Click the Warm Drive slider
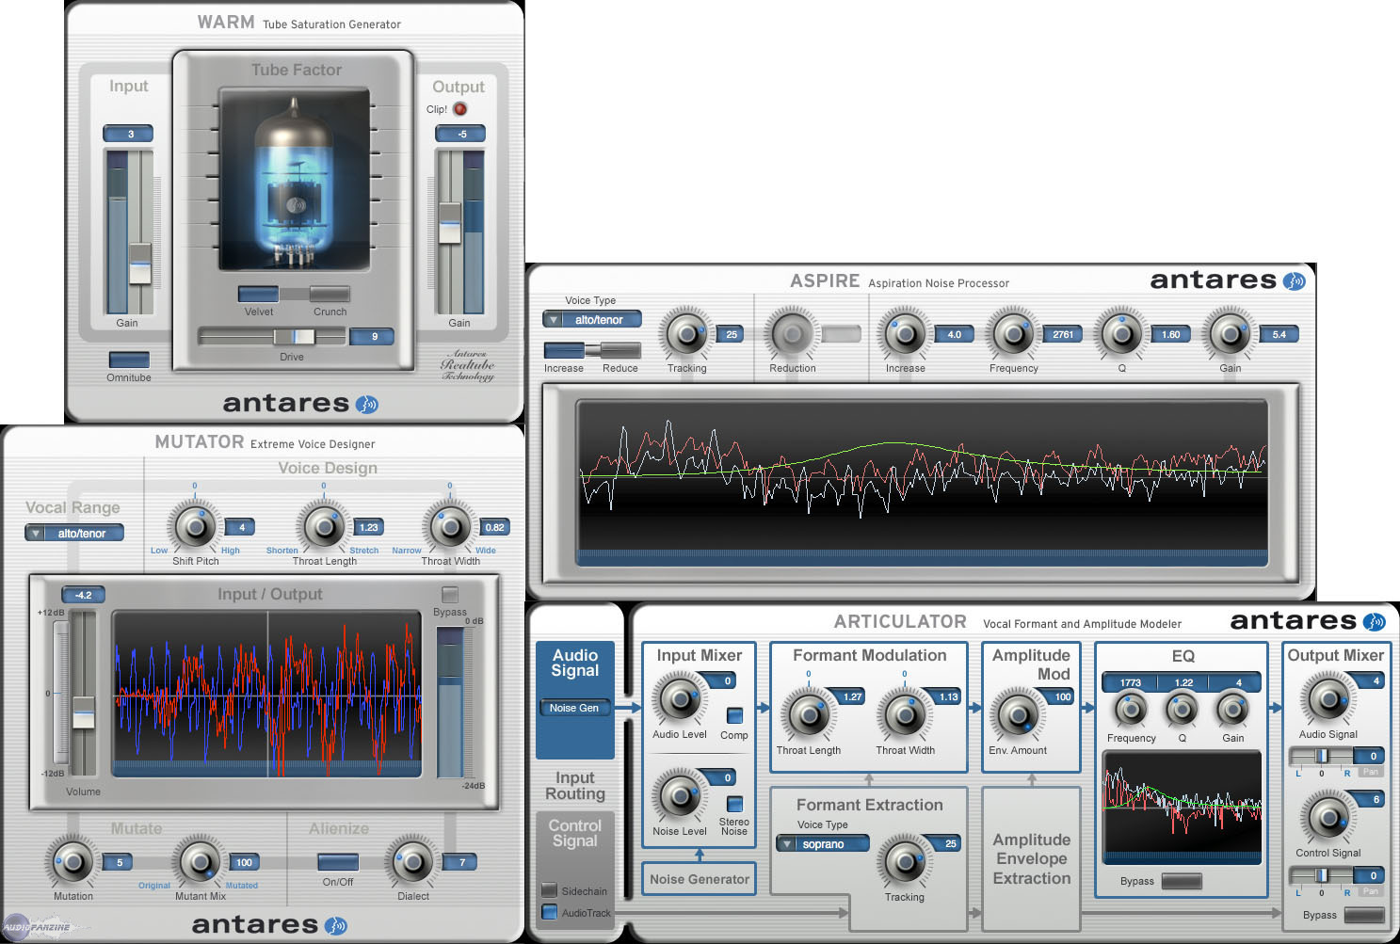This screenshot has width=1400, height=944. click(294, 336)
